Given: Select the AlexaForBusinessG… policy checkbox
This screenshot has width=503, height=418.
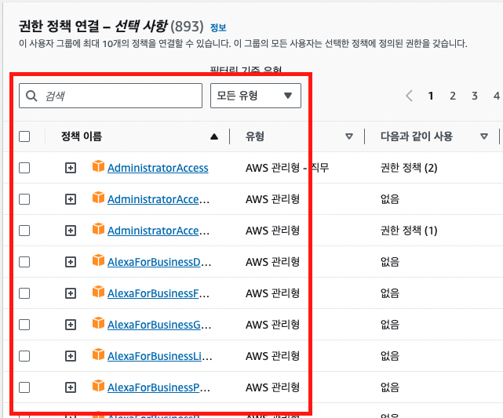Looking at the screenshot, I should tap(24, 325).
